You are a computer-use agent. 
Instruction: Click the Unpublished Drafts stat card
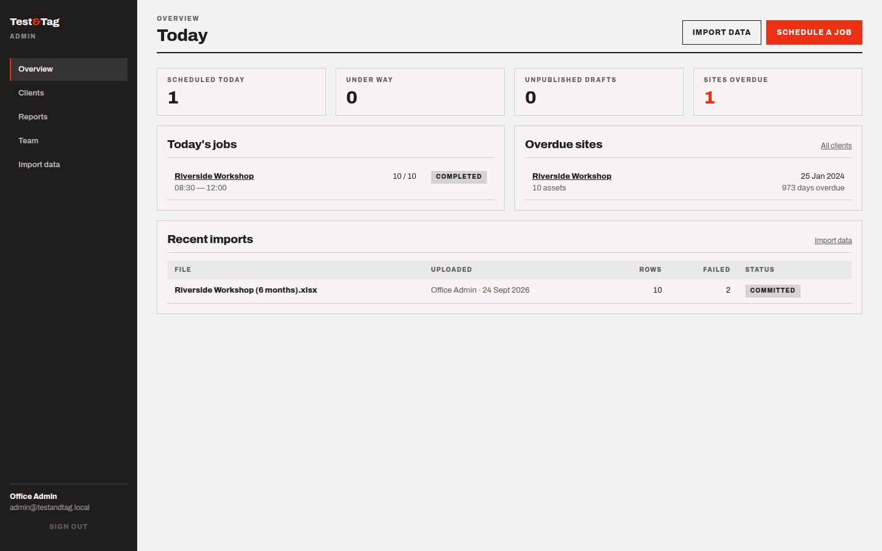point(599,92)
